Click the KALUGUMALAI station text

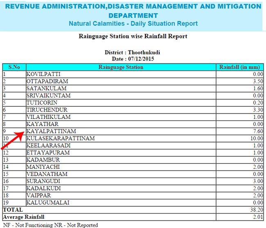[x=48, y=203]
